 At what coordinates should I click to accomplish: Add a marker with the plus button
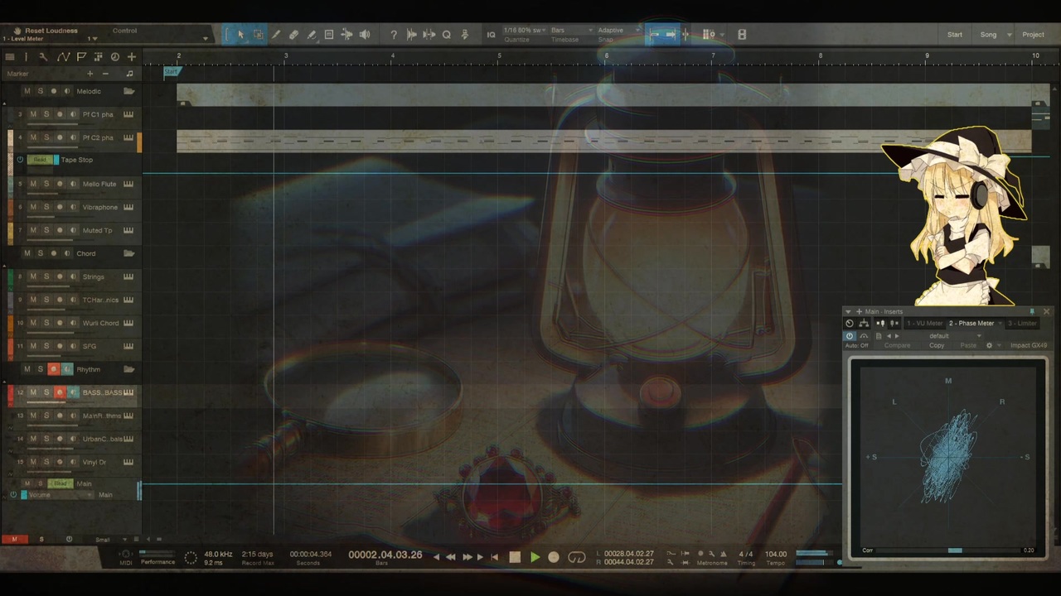pos(90,74)
